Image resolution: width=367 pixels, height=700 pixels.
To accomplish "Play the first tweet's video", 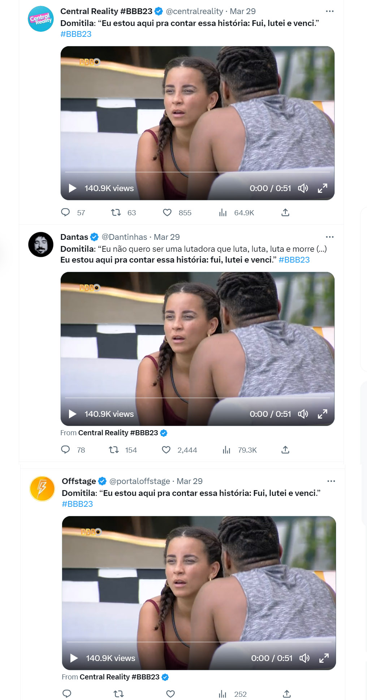I will tap(73, 188).
